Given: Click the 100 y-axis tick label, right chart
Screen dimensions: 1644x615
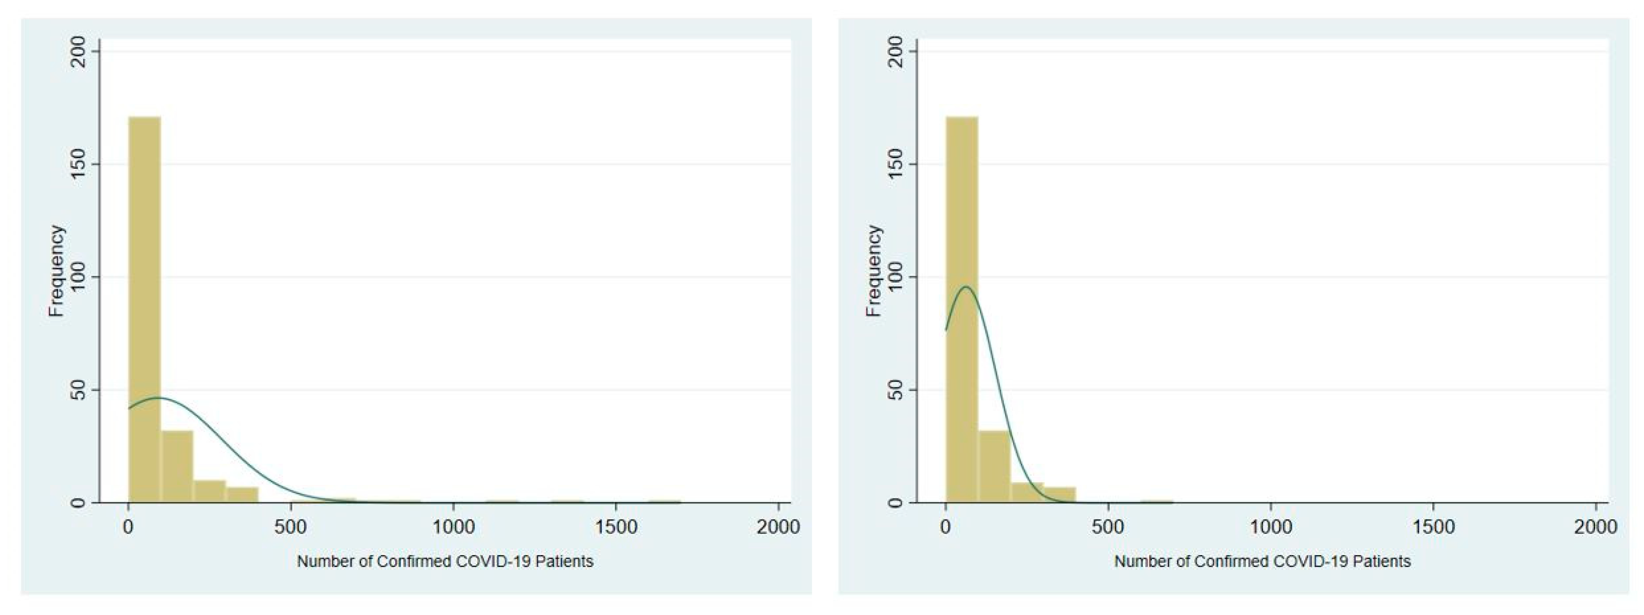Looking at the screenshot, I should coord(895,277).
